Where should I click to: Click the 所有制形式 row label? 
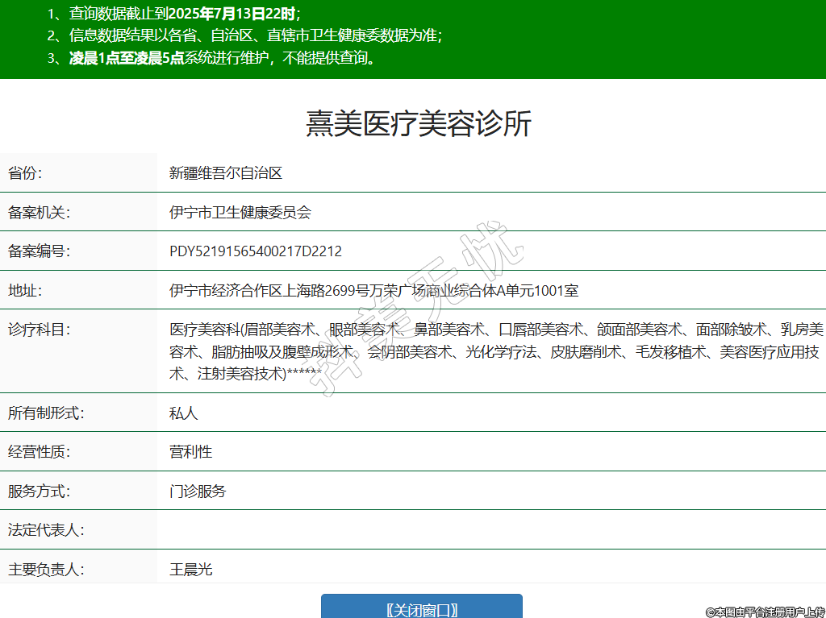pos(46,413)
